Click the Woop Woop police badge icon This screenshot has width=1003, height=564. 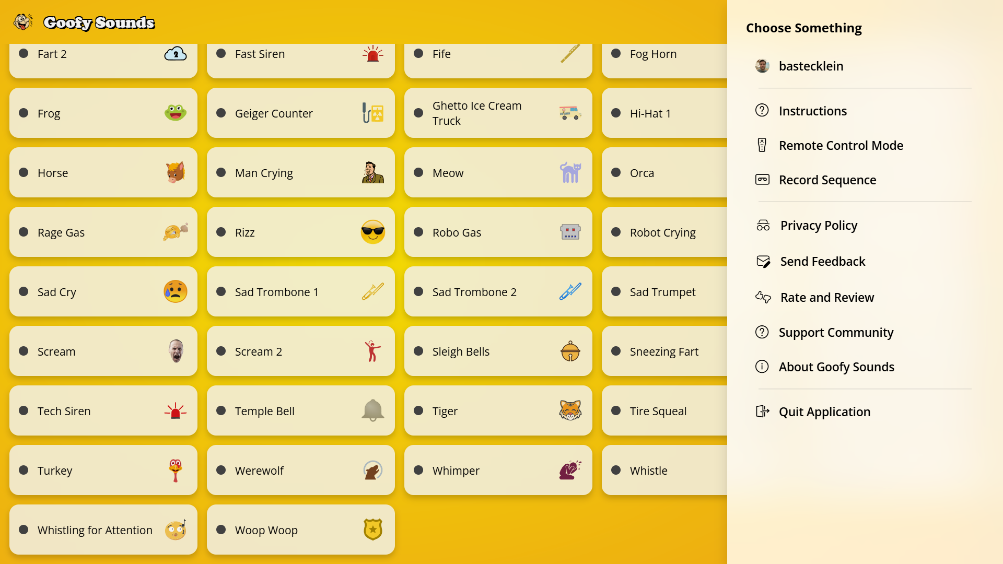(x=373, y=530)
